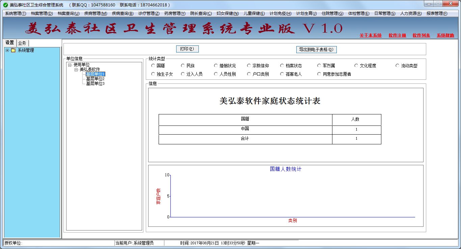The width and height of the screenshot is (461, 249).
Task: Choose 宗教信仰 as statistics type
Action: point(249,66)
